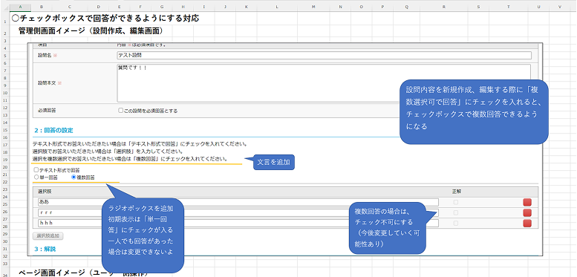Click the title cell ○チェックボックスで回答ができるようにする対応
The image size is (577, 277).
105,18
